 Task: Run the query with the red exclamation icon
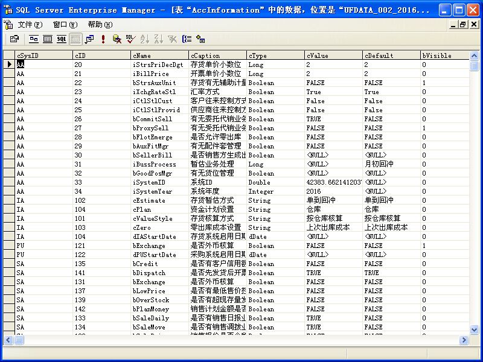(104, 39)
